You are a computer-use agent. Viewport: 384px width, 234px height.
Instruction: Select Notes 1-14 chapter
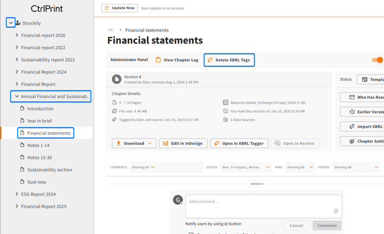(x=38, y=145)
